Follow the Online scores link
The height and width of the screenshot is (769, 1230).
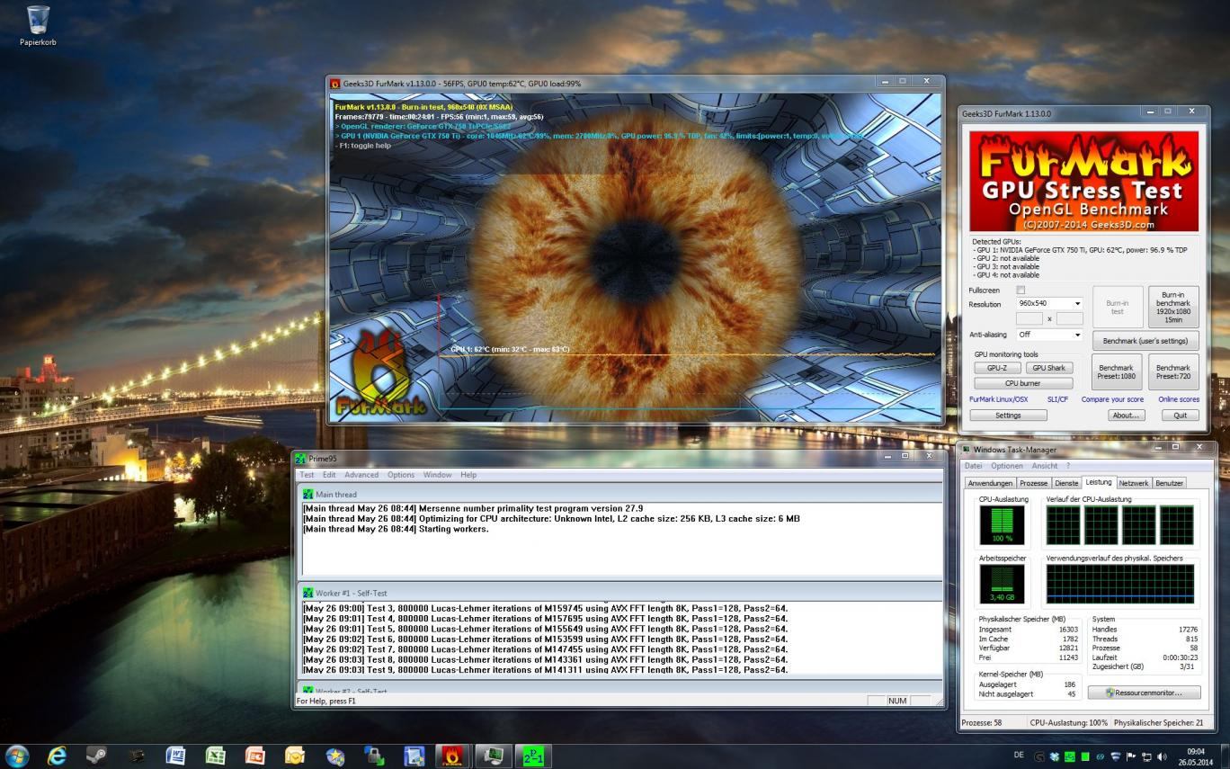coord(1179,399)
